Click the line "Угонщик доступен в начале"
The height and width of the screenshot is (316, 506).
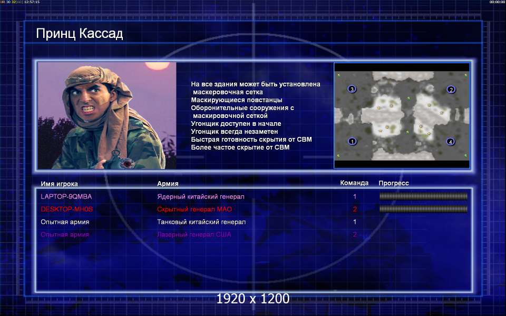(236, 123)
